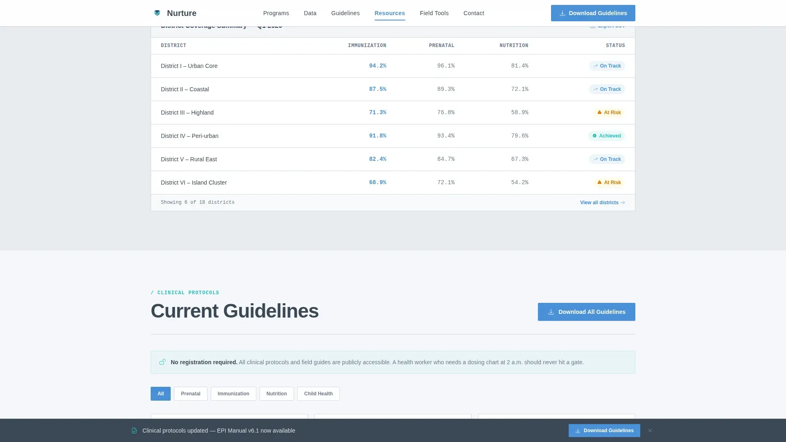Dismiss the protocols updated banner

coord(650,431)
